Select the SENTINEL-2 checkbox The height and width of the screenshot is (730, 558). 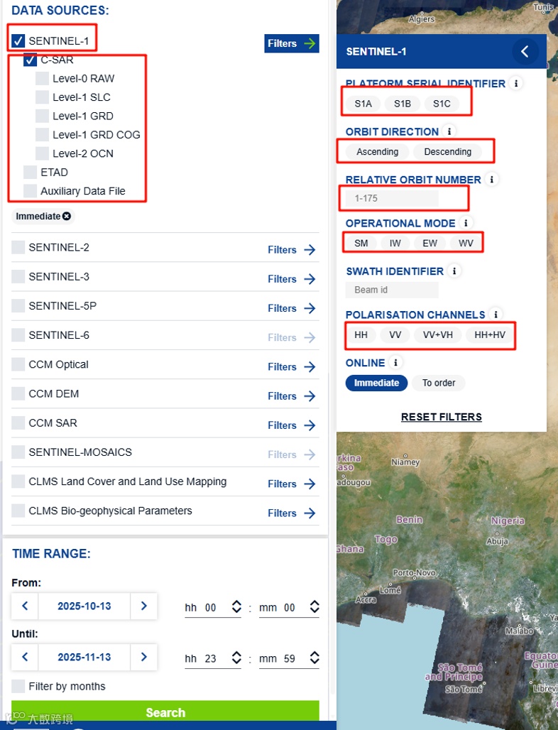point(18,247)
